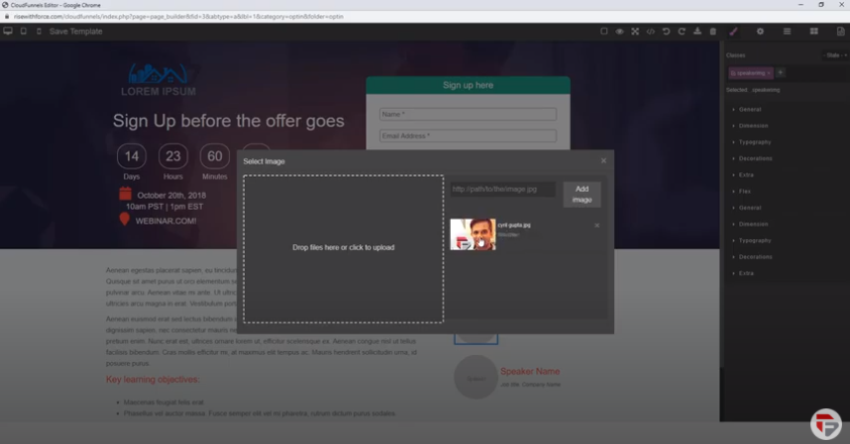Open the settings gear panel icon
The height and width of the screenshot is (444, 850).
point(761,32)
